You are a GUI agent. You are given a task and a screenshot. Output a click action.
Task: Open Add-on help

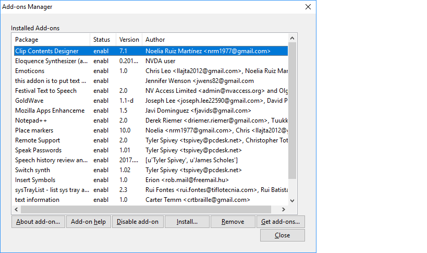pos(88,222)
